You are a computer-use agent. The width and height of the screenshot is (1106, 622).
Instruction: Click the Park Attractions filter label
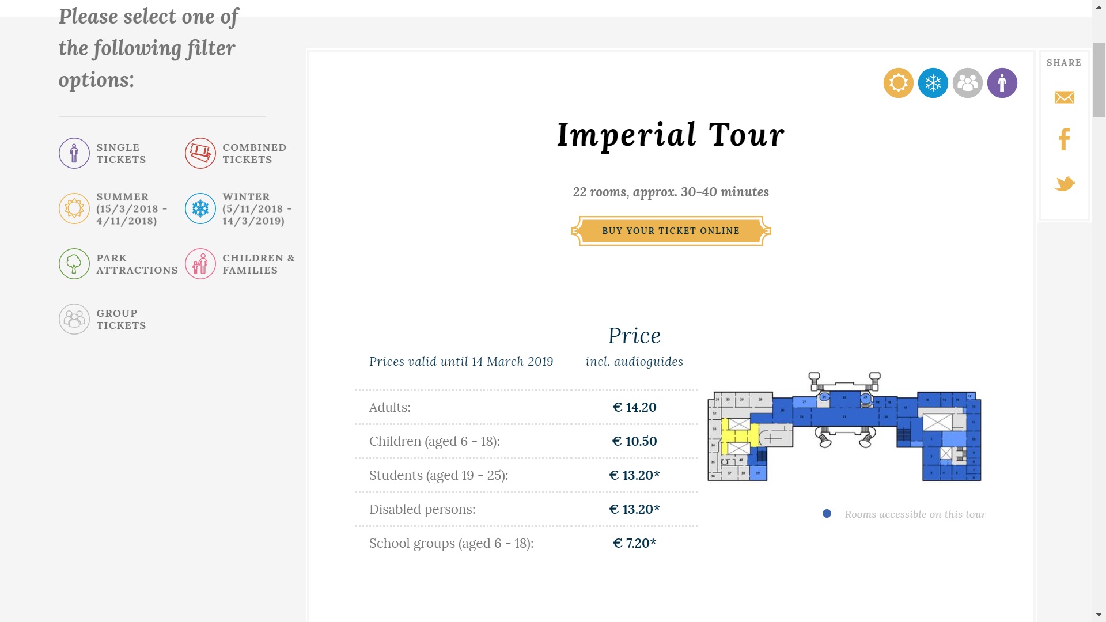coord(137,264)
